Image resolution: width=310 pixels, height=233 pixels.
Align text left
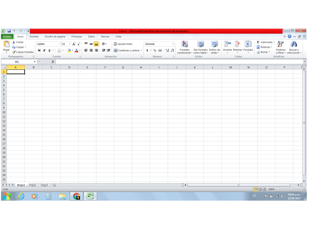coord(86,50)
